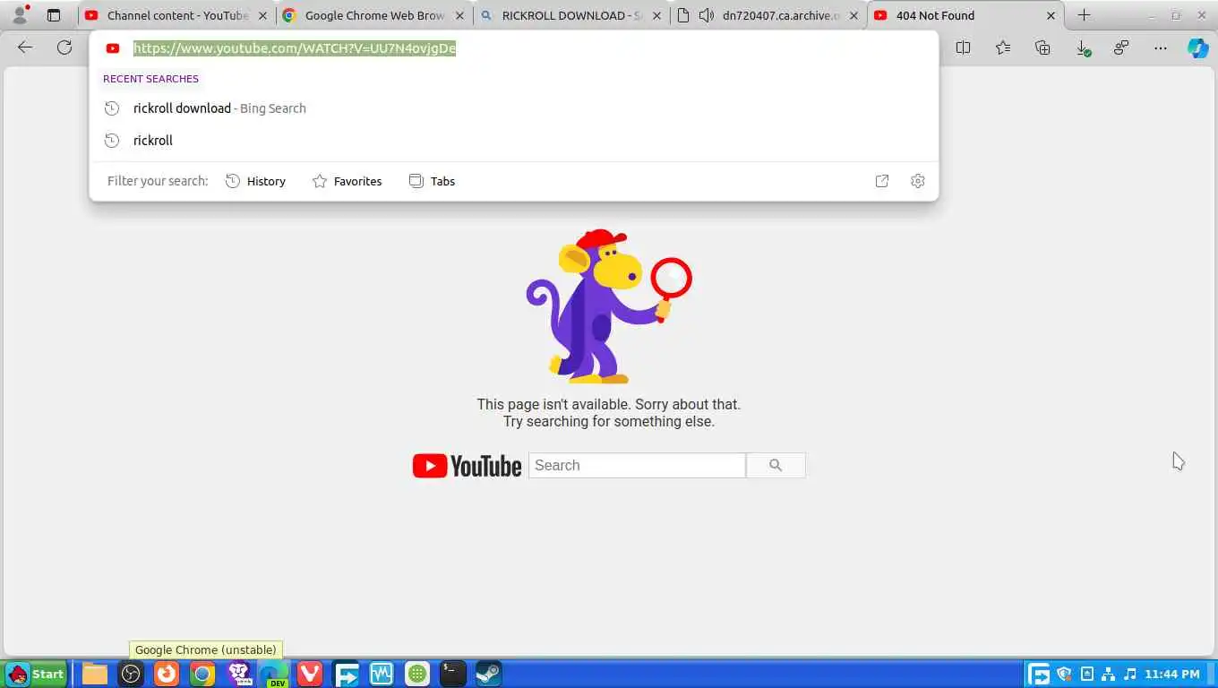The image size is (1218, 688).
Task: Click the 11:44 PM clock
Action: click(1171, 674)
